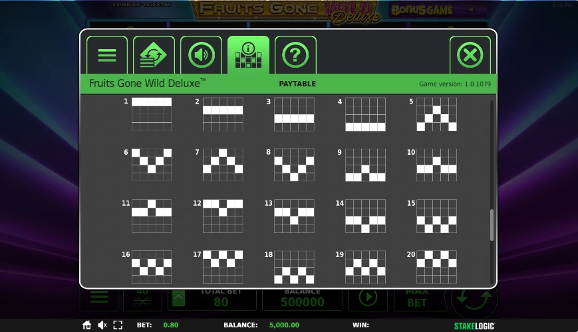
Task: Open the bet settings coins tab
Action: click(154, 55)
